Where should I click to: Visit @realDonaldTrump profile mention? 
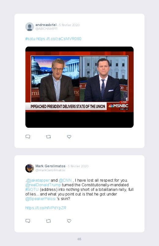pos(43,185)
